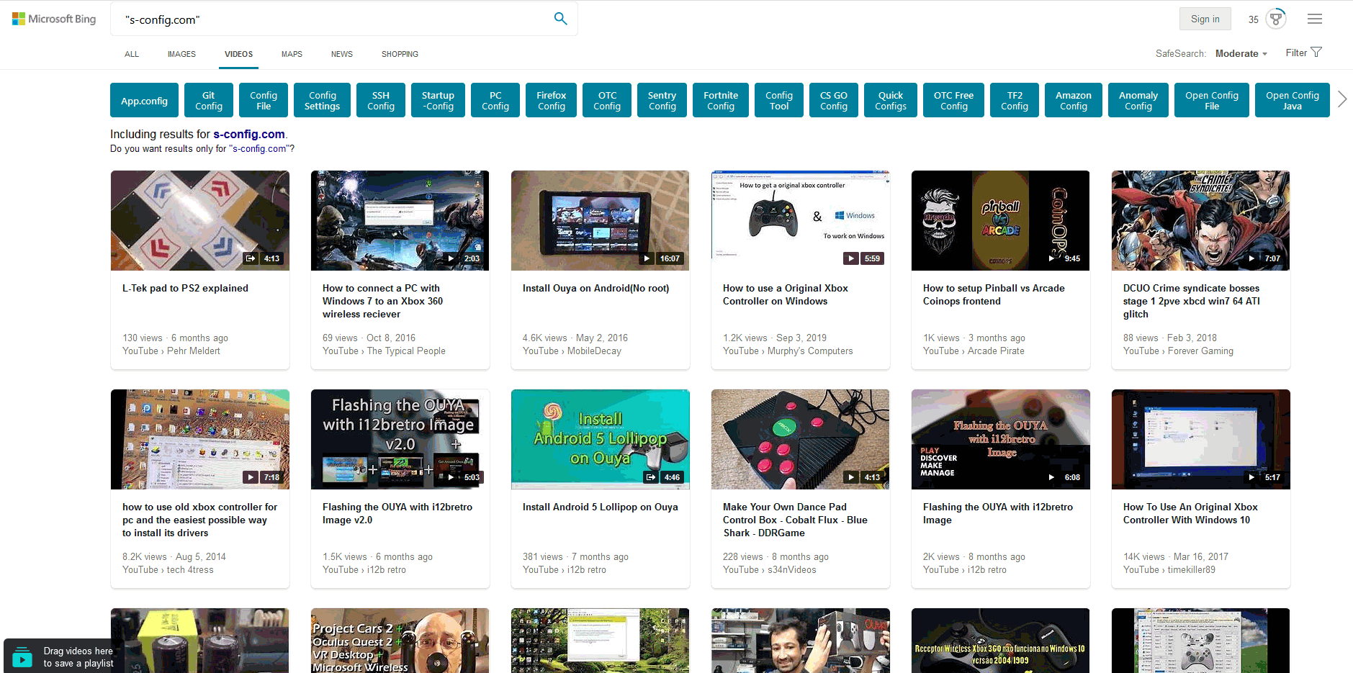Screen dimensions: 1353x673
Task: Select the Anomaly Config chip
Action: pyautogui.click(x=1138, y=100)
